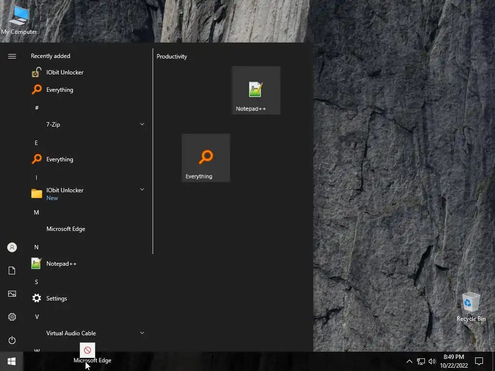Open the Virtual Audio Cable entry
495x371 pixels.
point(88,333)
